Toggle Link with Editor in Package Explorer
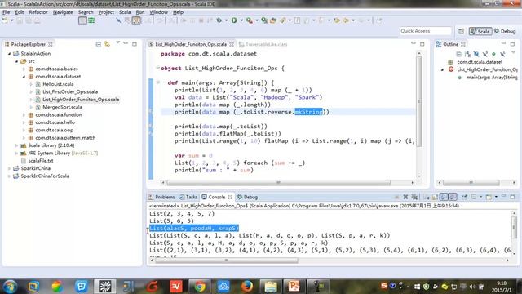The image size is (522, 294). [x=107, y=44]
